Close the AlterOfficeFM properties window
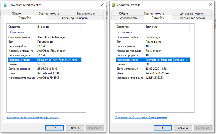 (102, 5)
